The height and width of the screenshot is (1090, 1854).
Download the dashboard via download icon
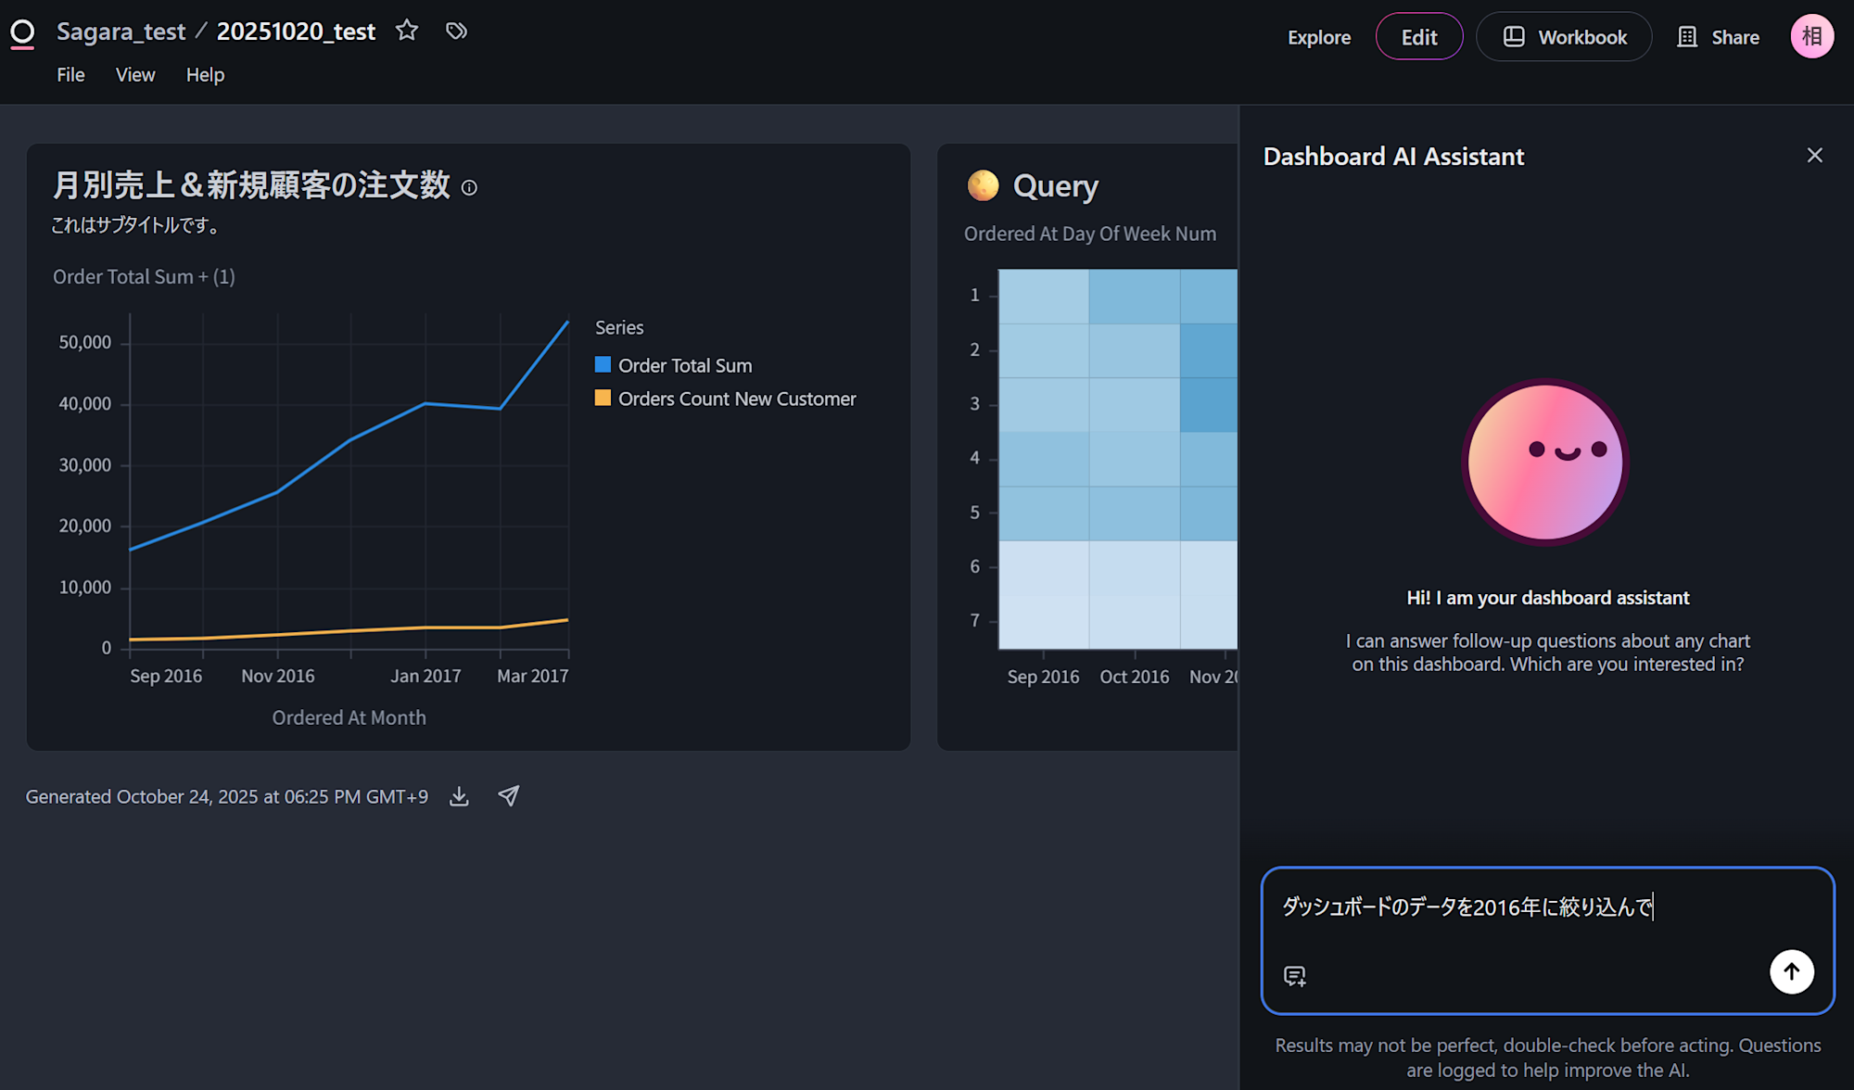459,796
